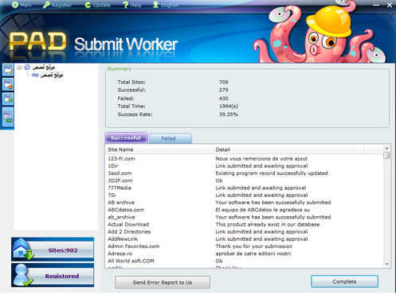This screenshot has height=294, width=396.
Task: Close the PAD Submit Worker window
Action: (390, 5)
